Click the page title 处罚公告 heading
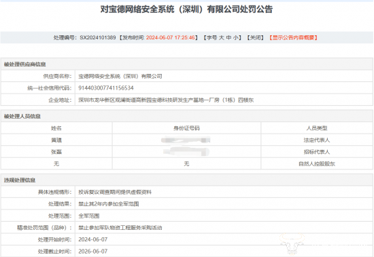The image size is (374, 257). (186, 9)
